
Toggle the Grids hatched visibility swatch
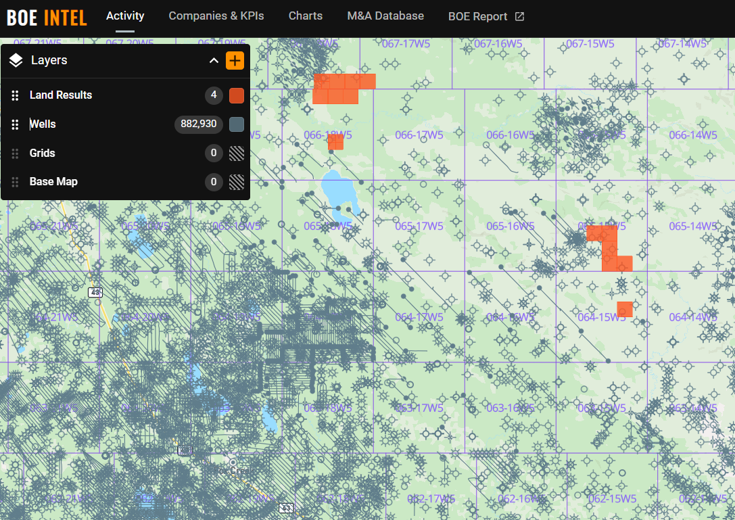(x=237, y=153)
